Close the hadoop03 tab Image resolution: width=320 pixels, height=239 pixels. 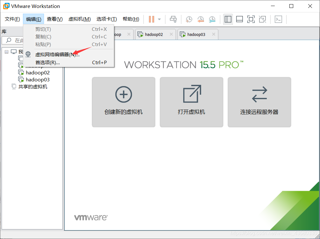[214, 34]
